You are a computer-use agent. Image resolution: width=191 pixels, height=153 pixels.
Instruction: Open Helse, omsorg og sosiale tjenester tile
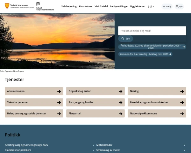click(34, 113)
